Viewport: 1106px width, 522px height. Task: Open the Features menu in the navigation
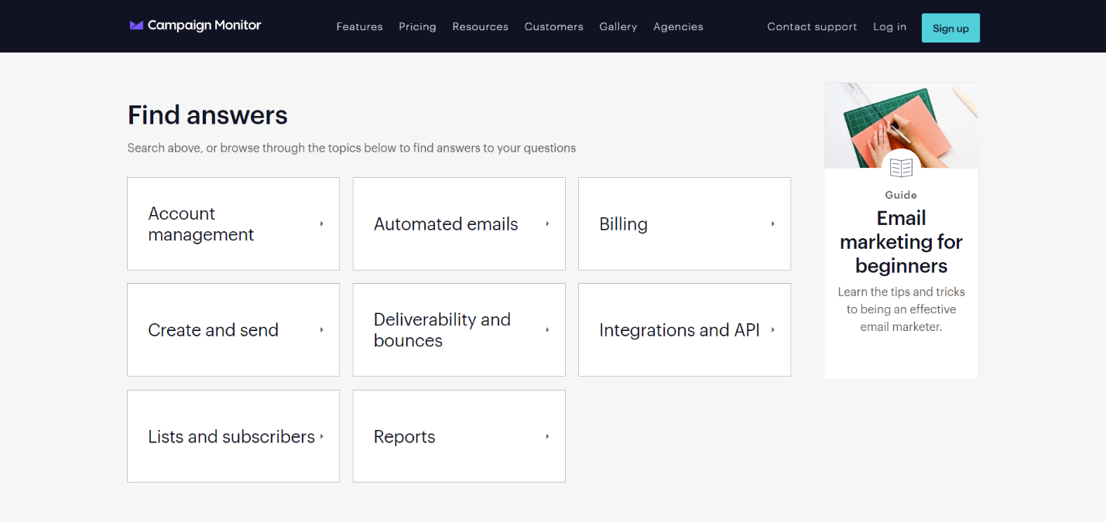(359, 27)
